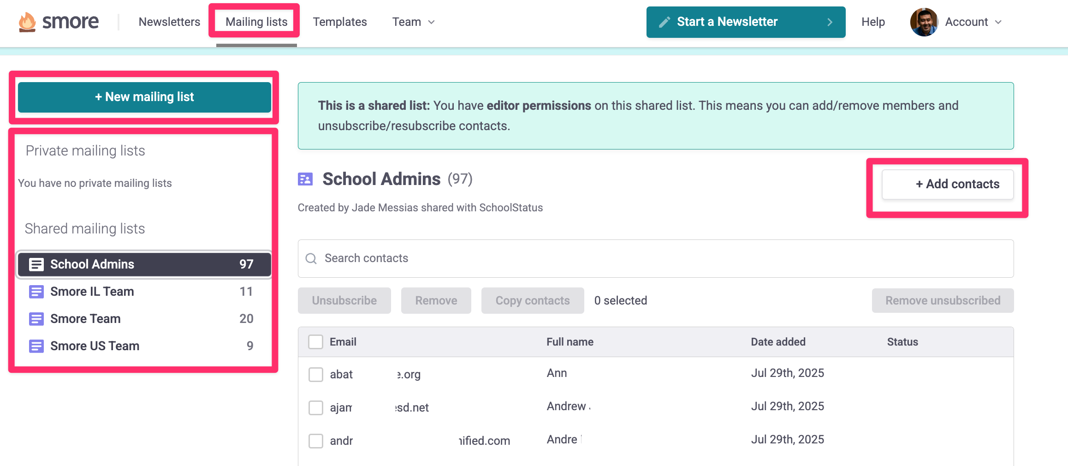Click the user profile avatar photo
Viewport: 1068px width, 466px height.
pyautogui.click(x=924, y=22)
